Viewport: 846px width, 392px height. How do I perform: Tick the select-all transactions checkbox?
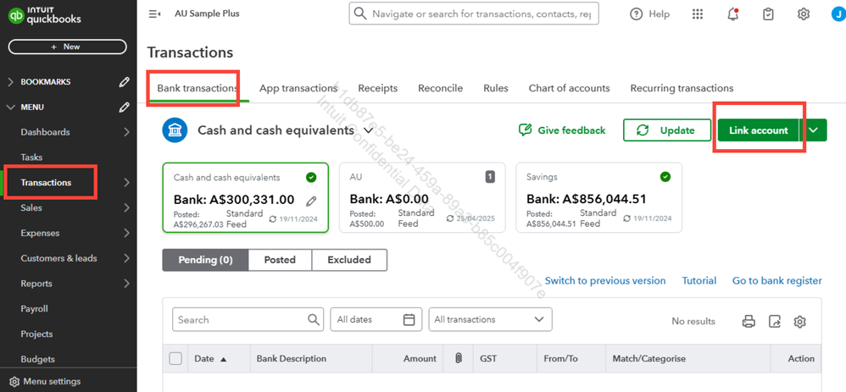[175, 358]
